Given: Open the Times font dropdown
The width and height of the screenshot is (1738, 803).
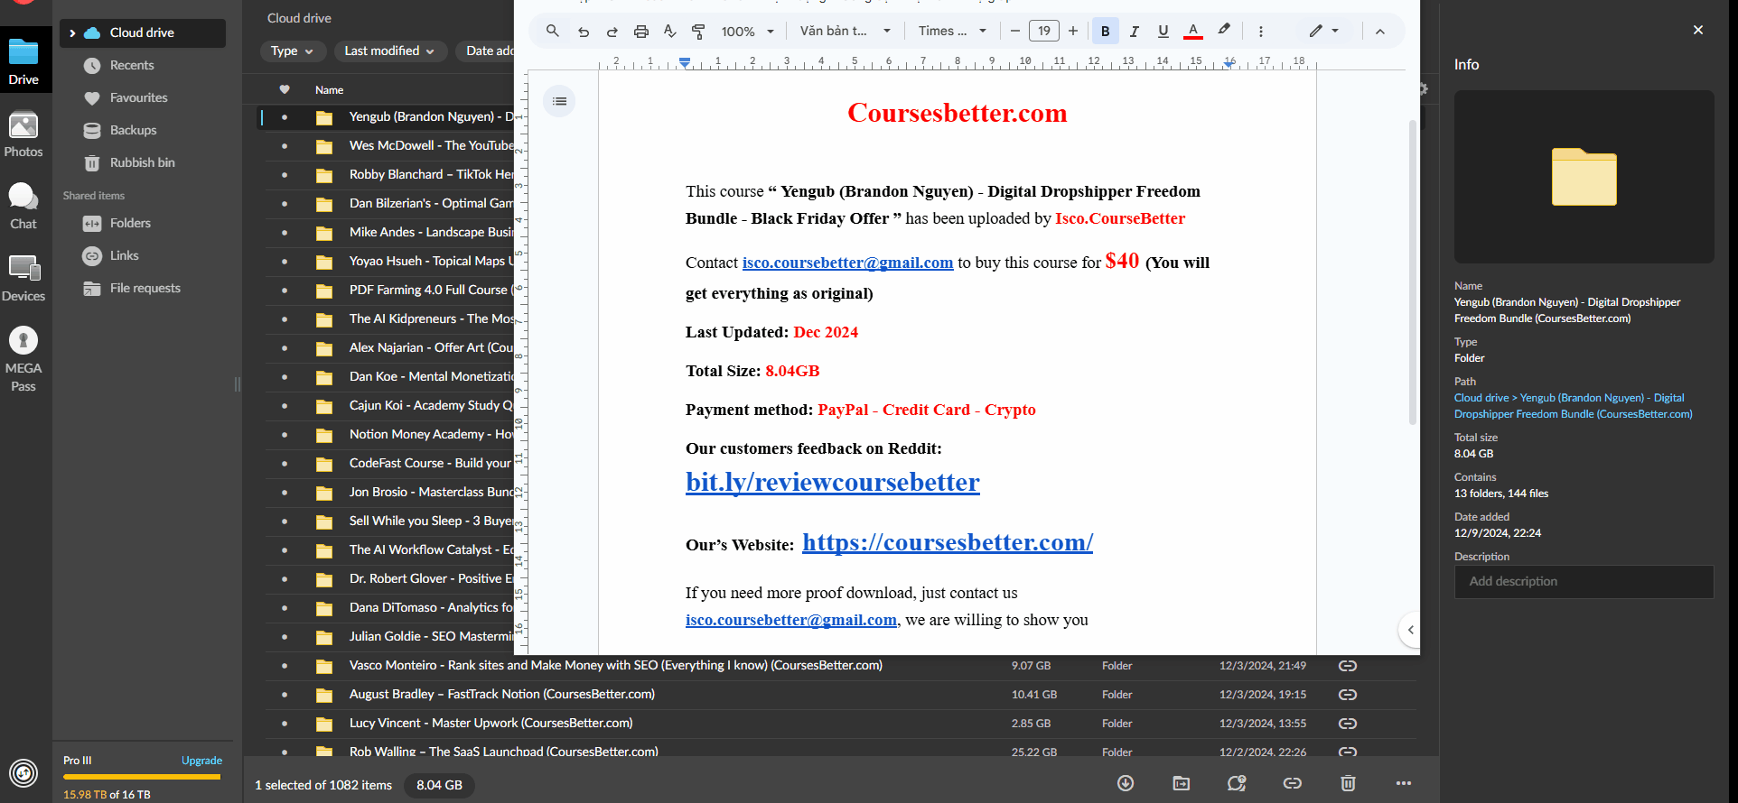Looking at the screenshot, I should click(952, 32).
